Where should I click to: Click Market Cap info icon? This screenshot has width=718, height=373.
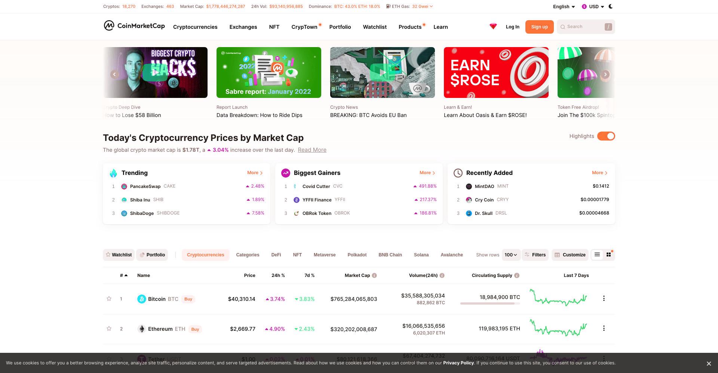coord(374,275)
